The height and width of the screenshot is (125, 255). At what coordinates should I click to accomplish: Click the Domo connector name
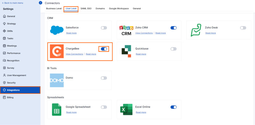click(69, 78)
